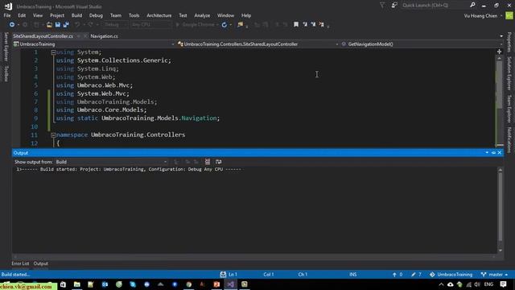Open the Analyze menu

[x=202, y=15]
